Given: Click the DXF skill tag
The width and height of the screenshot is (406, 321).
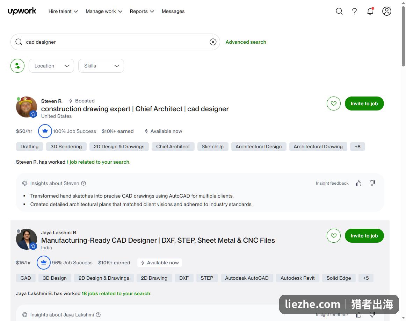Looking at the screenshot, I should [x=184, y=278].
